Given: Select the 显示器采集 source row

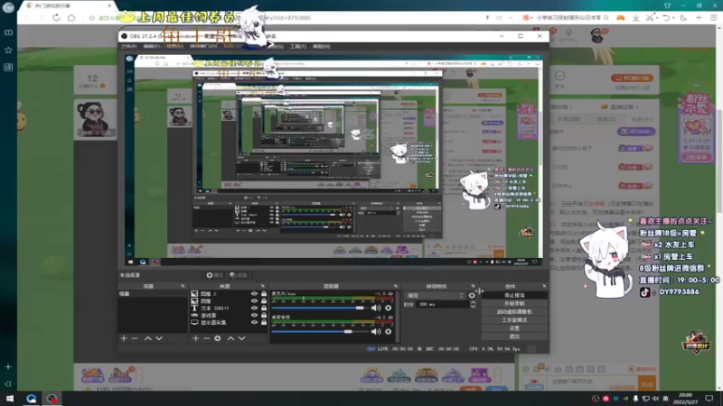Looking at the screenshot, I should (229, 323).
